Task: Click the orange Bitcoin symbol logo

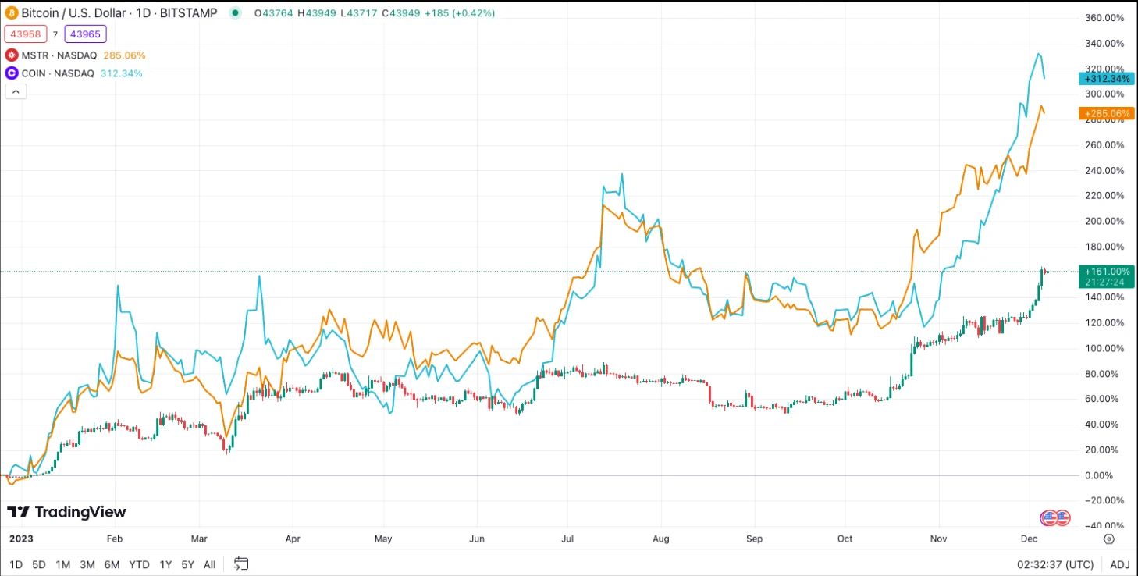Action: coord(12,13)
